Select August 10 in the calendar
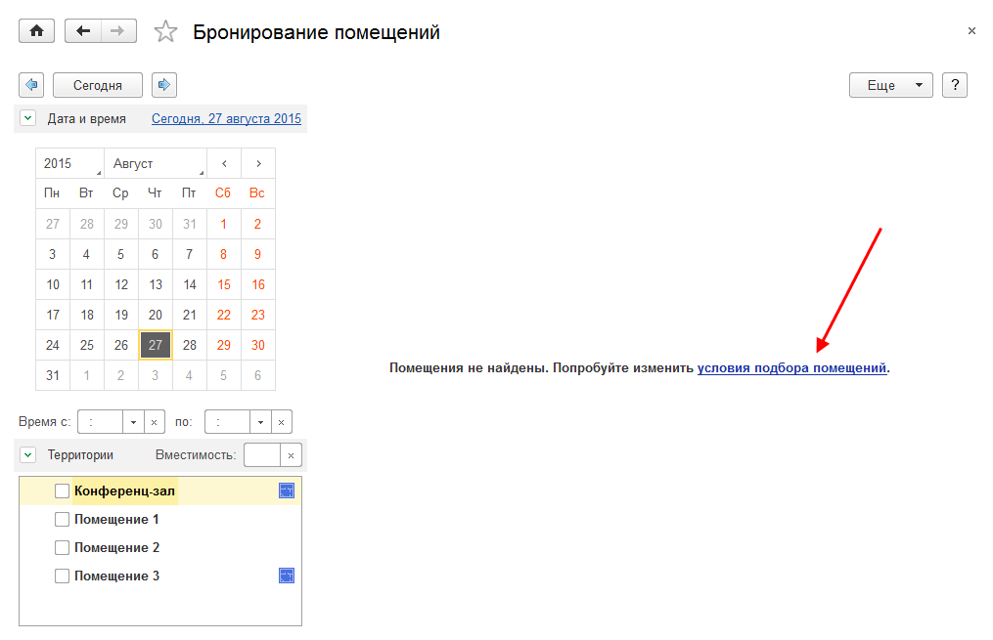This screenshot has height=640, width=993. pyautogui.click(x=53, y=284)
